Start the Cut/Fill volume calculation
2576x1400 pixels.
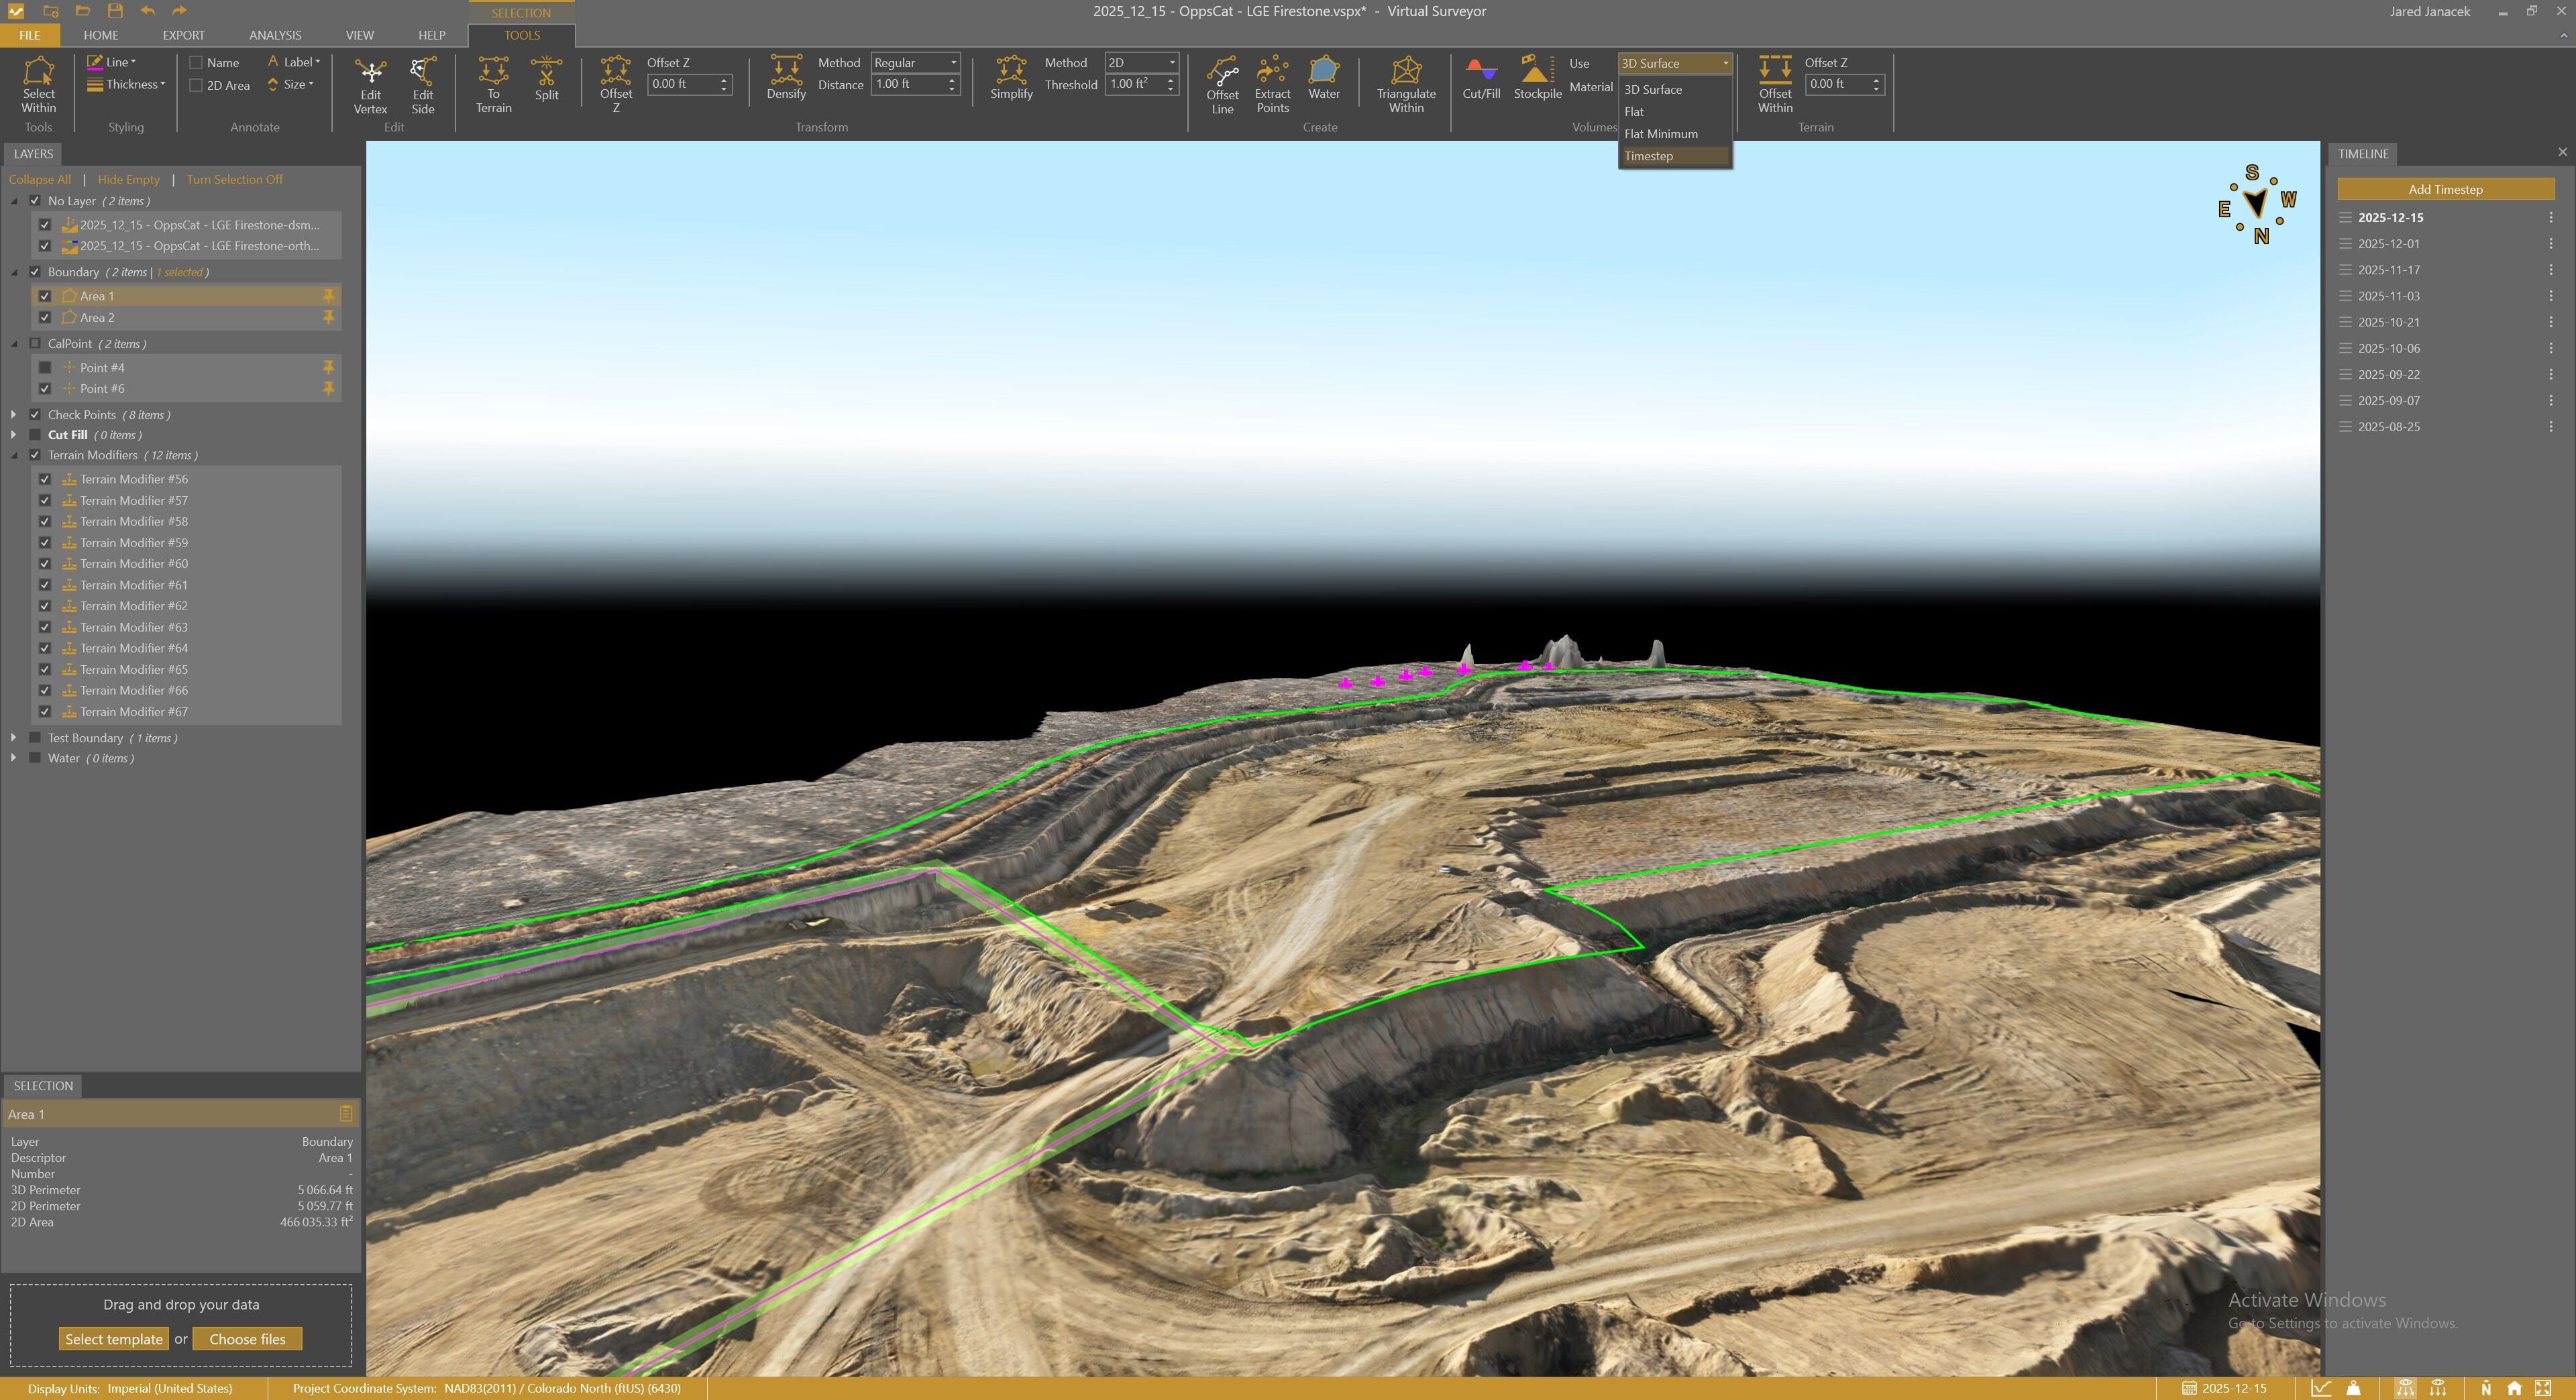coord(1481,78)
